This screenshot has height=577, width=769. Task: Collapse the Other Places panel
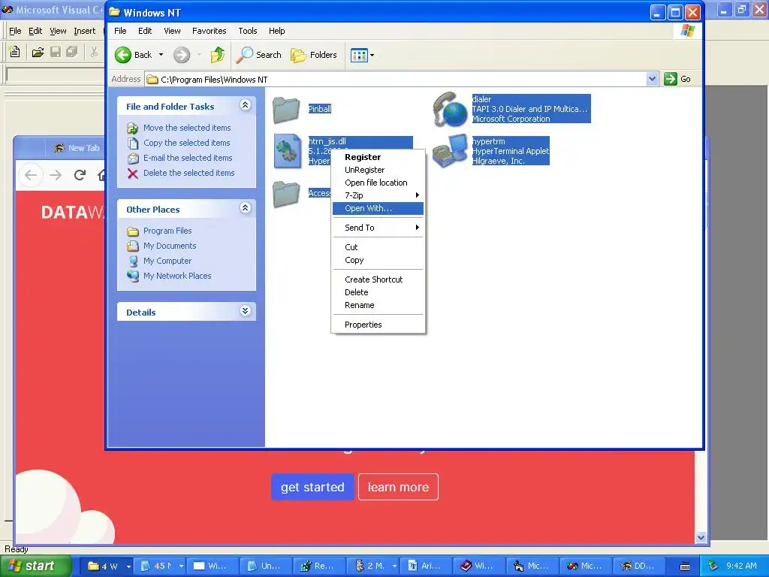click(246, 208)
